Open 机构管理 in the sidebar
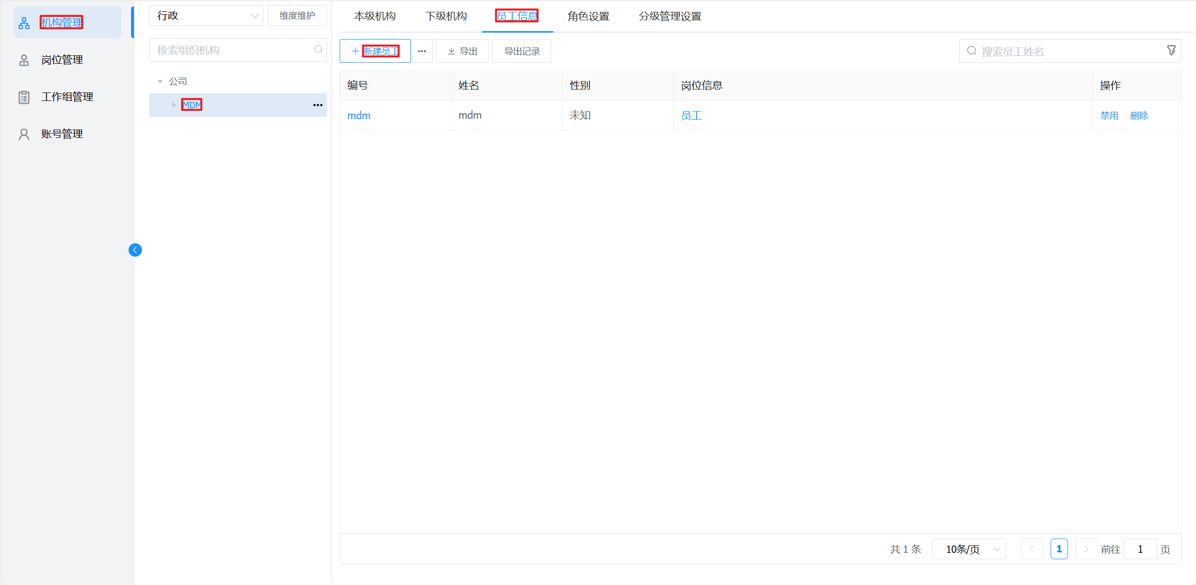Image resolution: width=1196 pixels, height=585 pixels. pos(61,23)
